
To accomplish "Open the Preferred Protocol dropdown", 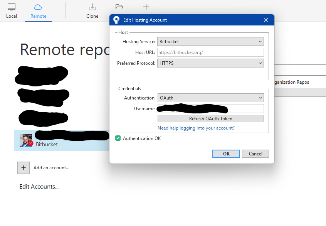I will pos(210,63).
